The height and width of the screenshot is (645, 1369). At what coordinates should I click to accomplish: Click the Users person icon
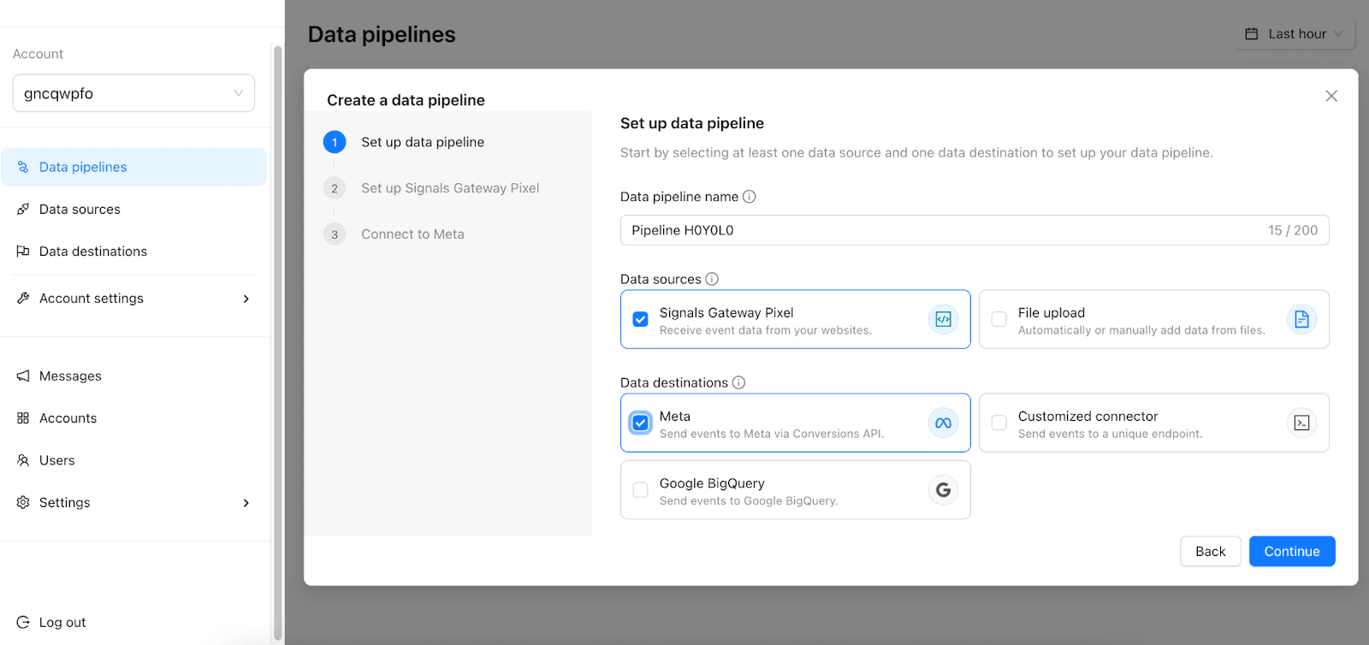click(23, 460)
